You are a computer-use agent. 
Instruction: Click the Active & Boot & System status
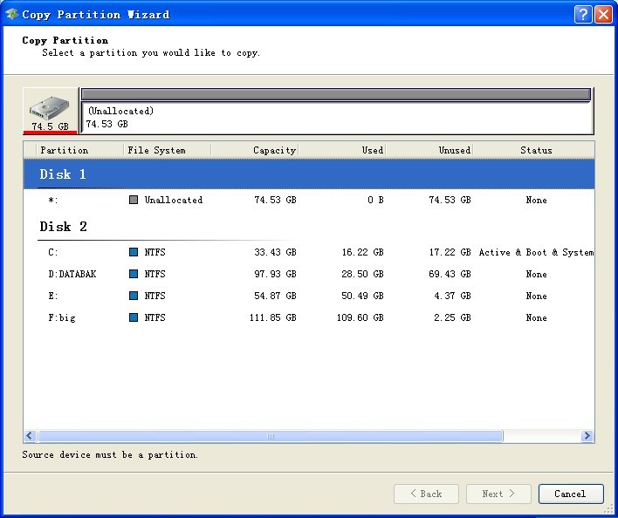coord(536,252)
